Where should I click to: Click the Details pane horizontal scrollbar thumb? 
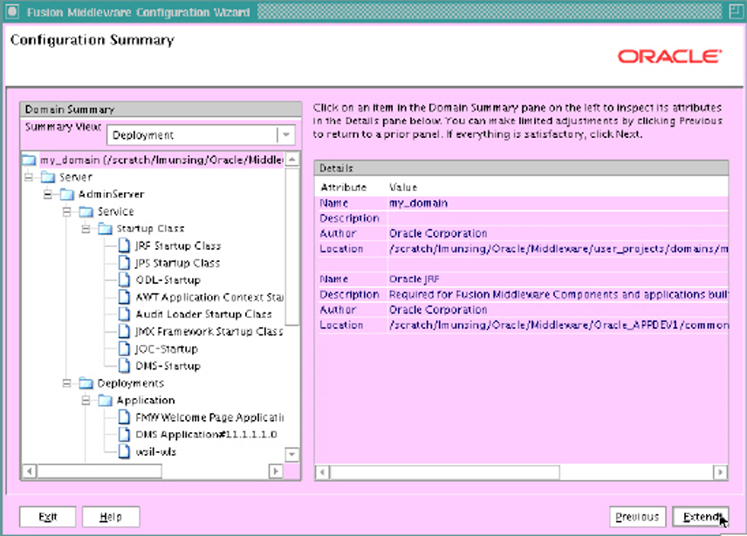(x=445, y=472)
